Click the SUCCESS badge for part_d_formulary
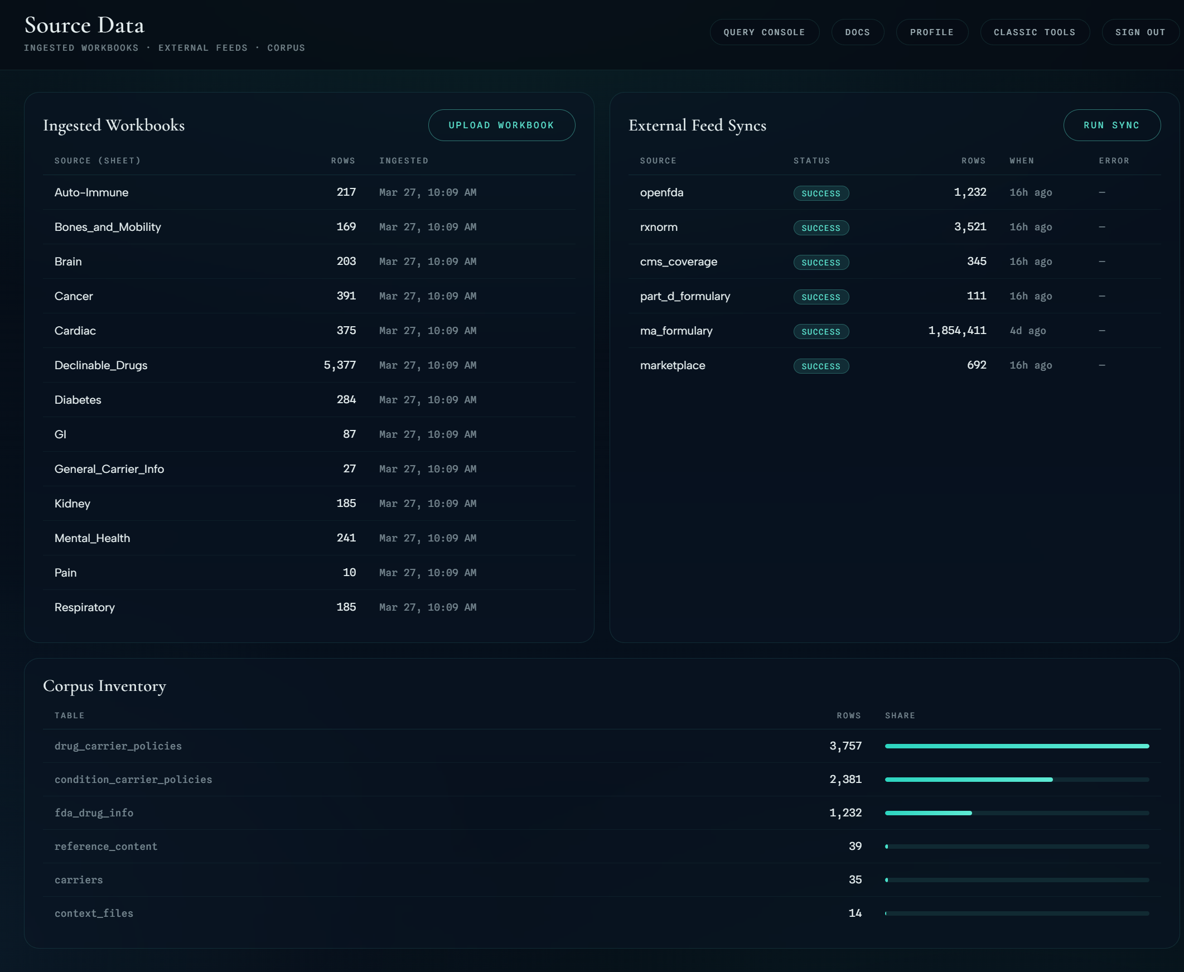This screenshot has height=972, width=1184. click(821, 297)
